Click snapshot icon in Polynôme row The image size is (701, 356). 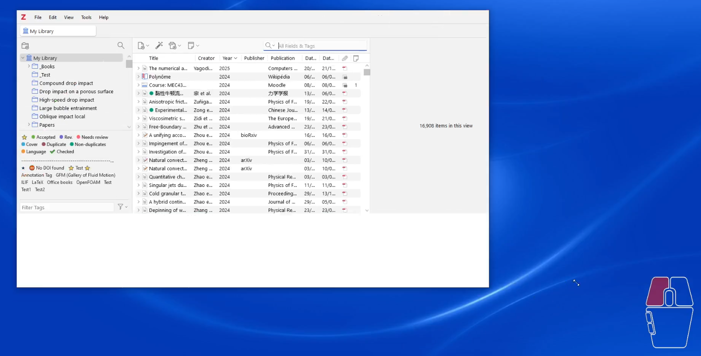tap(345, 77)
